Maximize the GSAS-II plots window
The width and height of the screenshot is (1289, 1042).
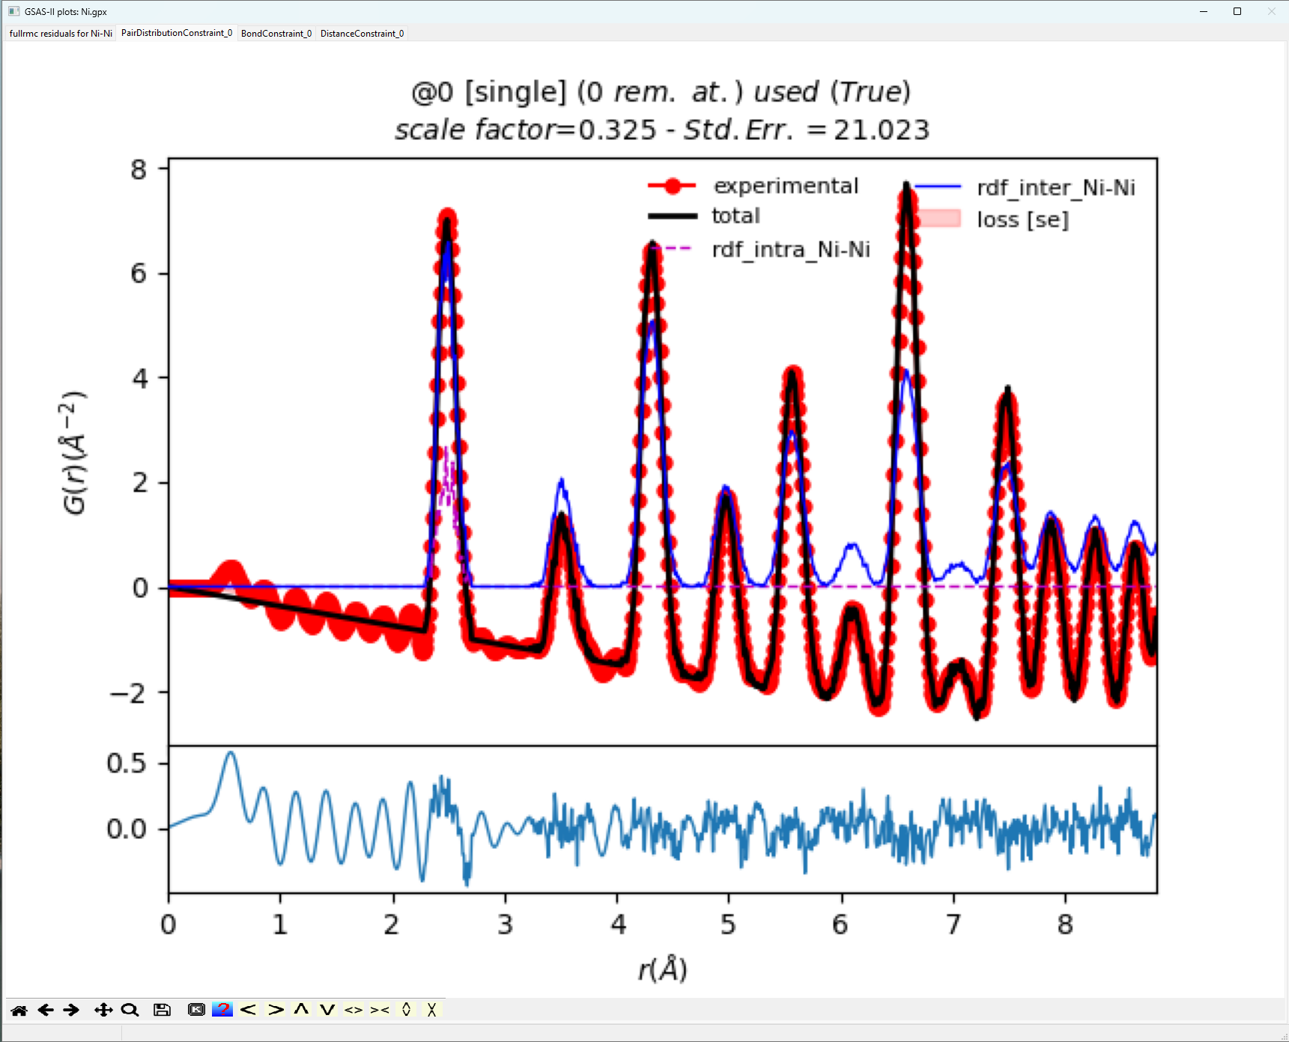[1237, 11]
